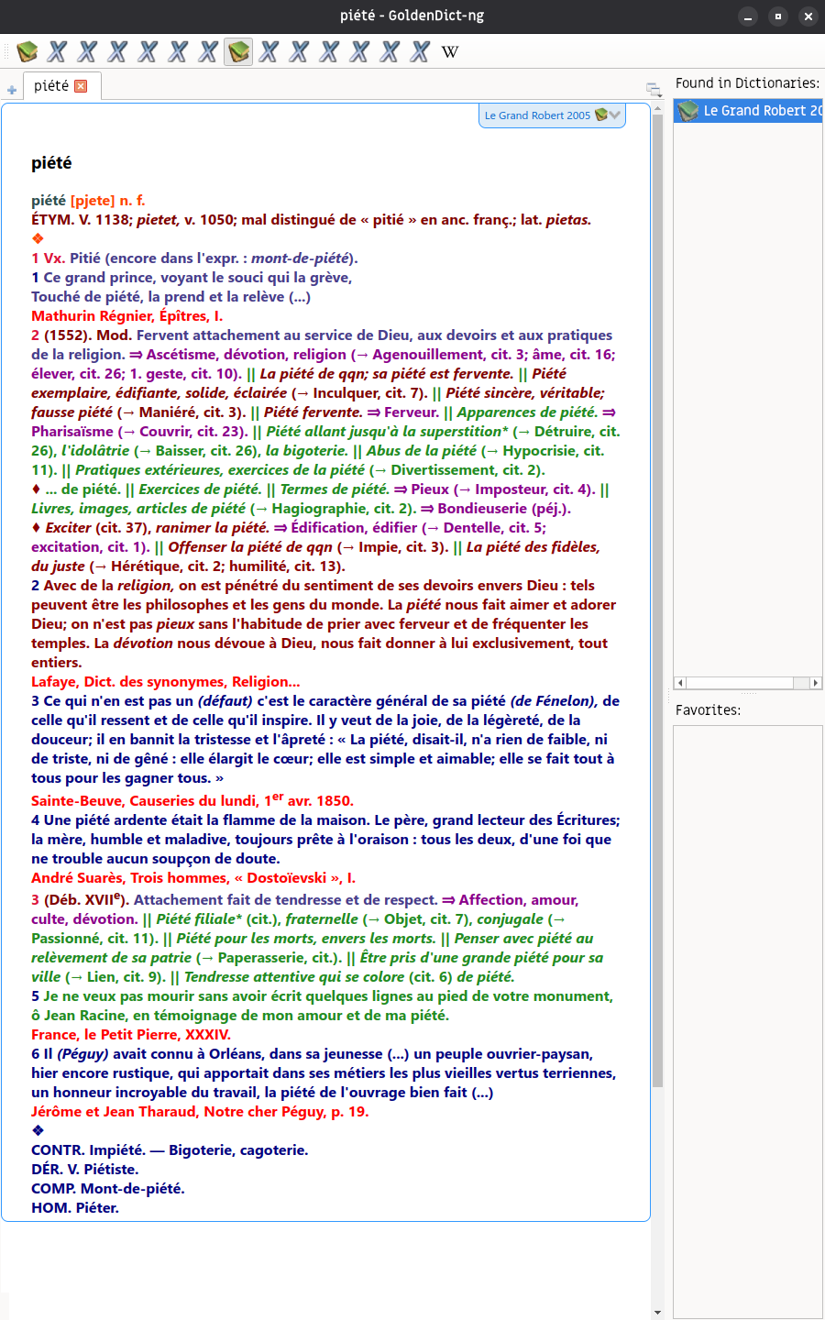
Task: Close the piété tab
Action: click(x=81, y=86)
